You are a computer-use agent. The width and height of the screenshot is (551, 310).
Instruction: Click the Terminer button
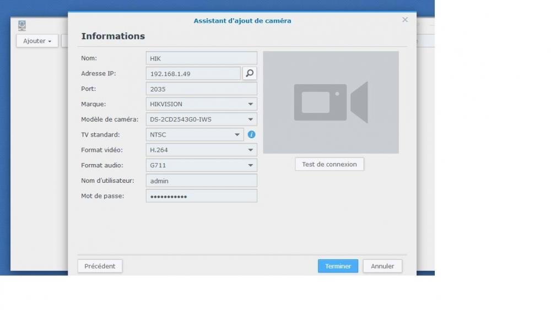338,266
